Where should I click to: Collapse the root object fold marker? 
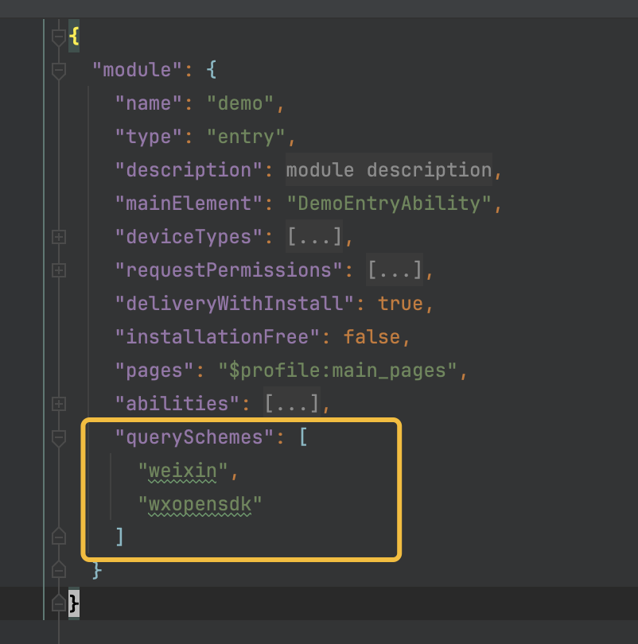(59, 37)
